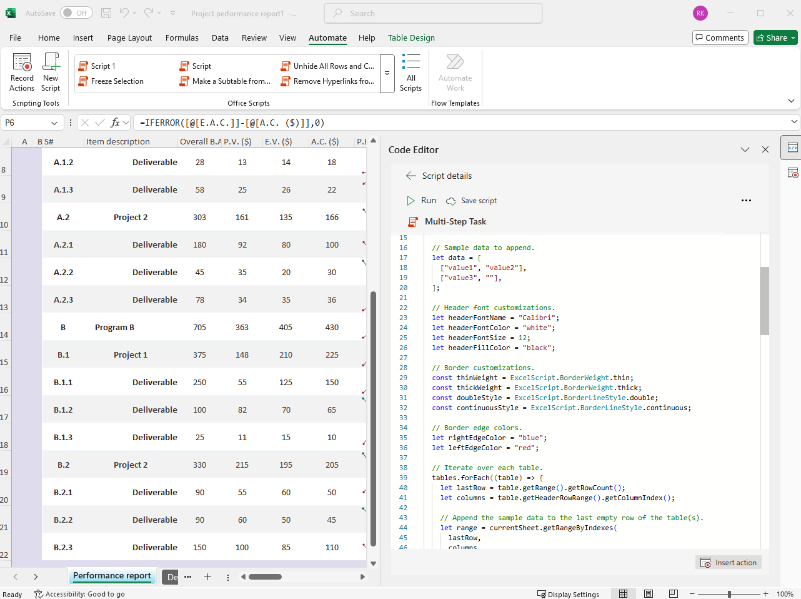The width and height of the screenshot is (801, 599).
Task: Click in the Search box
Action: pyautogui.click(x=433, y=13)
